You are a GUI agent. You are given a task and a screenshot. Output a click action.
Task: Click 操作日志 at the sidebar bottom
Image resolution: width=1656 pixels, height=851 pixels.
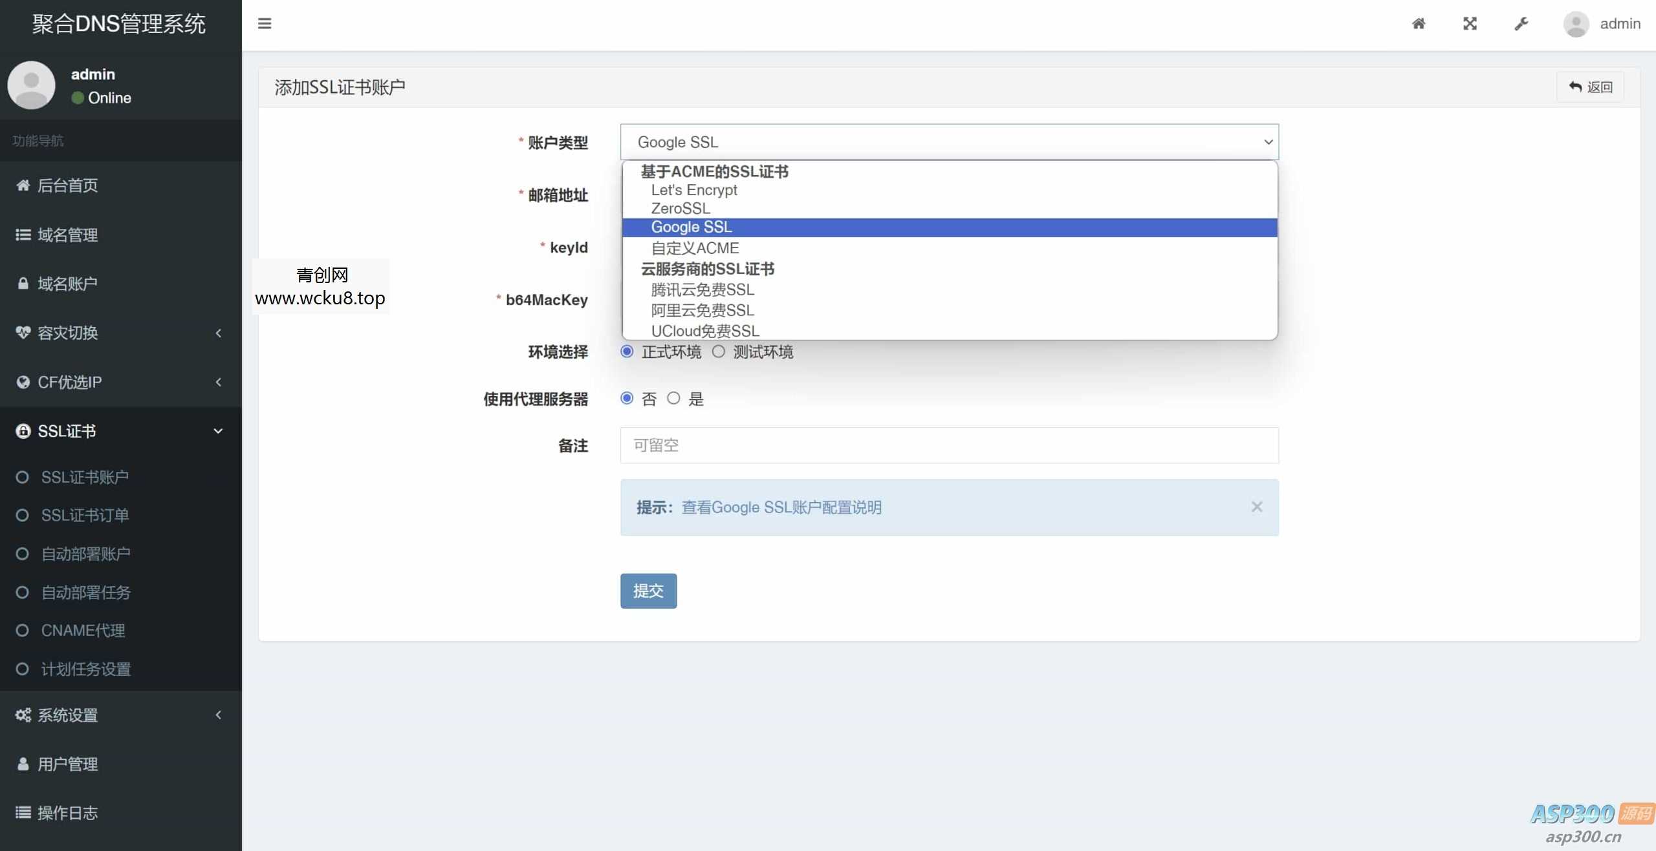coord(68,813)
